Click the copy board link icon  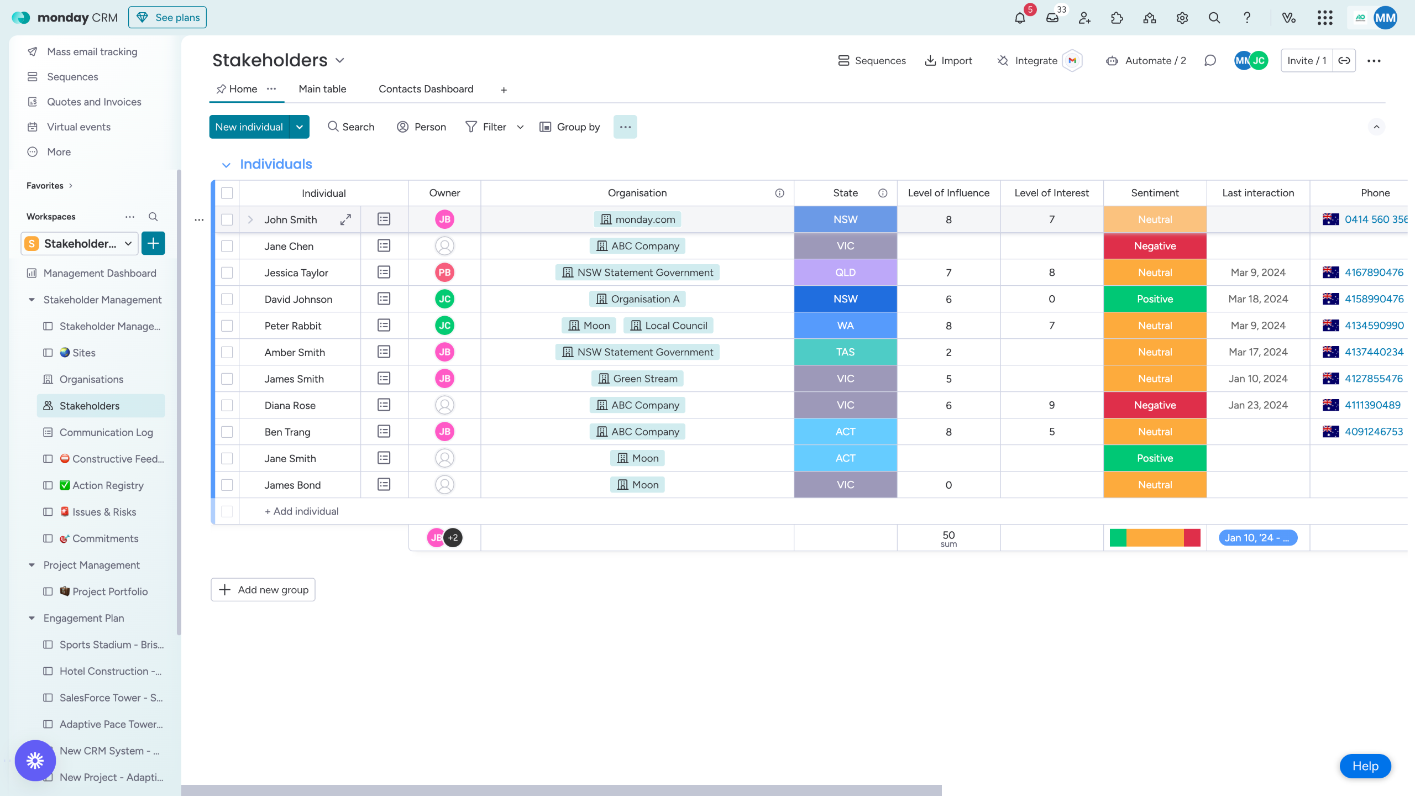(x=1344, y=61)
